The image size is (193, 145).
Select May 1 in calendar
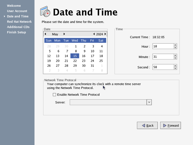click(x=76, y=46)
